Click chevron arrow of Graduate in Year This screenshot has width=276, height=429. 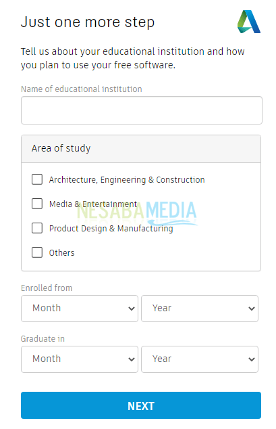click(x=252, y=359)
